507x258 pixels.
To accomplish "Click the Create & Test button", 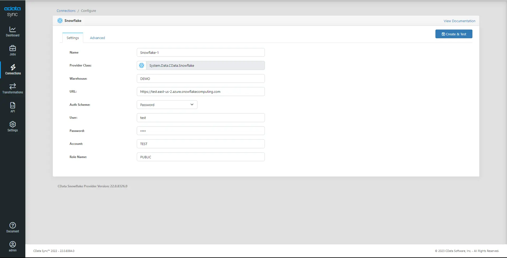I will tap(454, 34).
